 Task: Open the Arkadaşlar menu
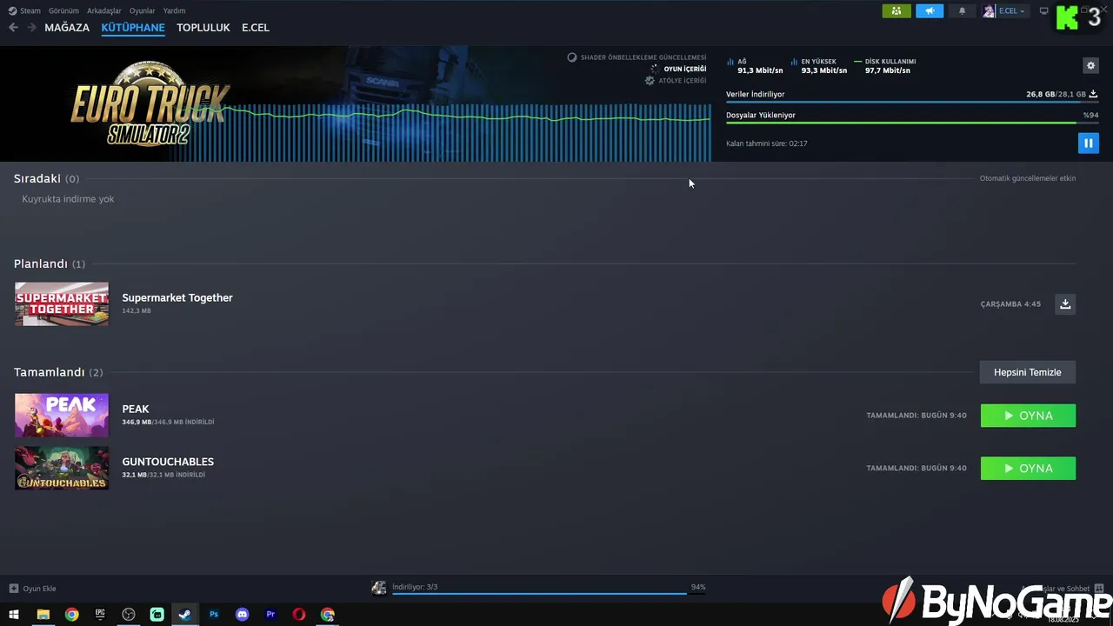point(104,10)
